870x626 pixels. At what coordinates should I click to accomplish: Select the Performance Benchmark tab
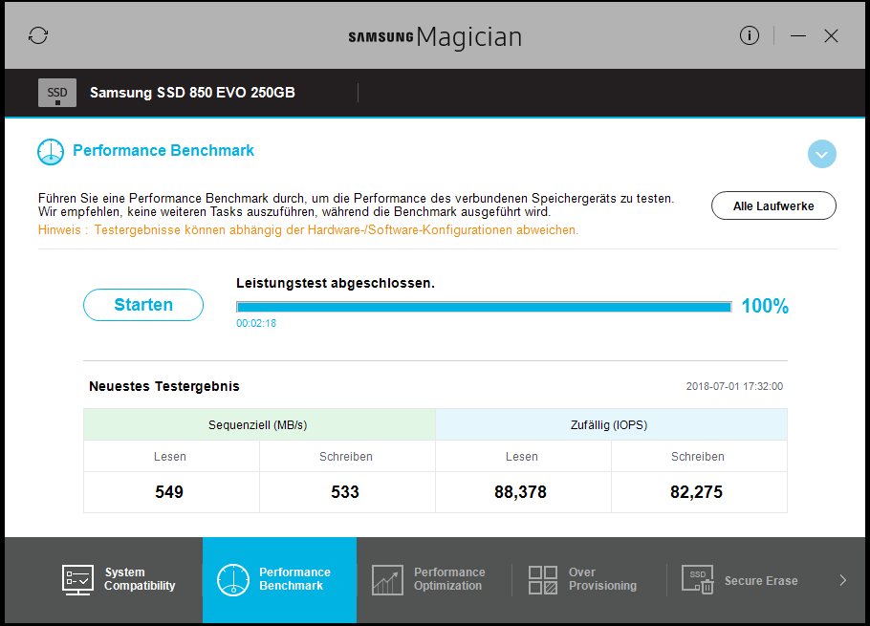pyautogui.click(x=279, y=579)
